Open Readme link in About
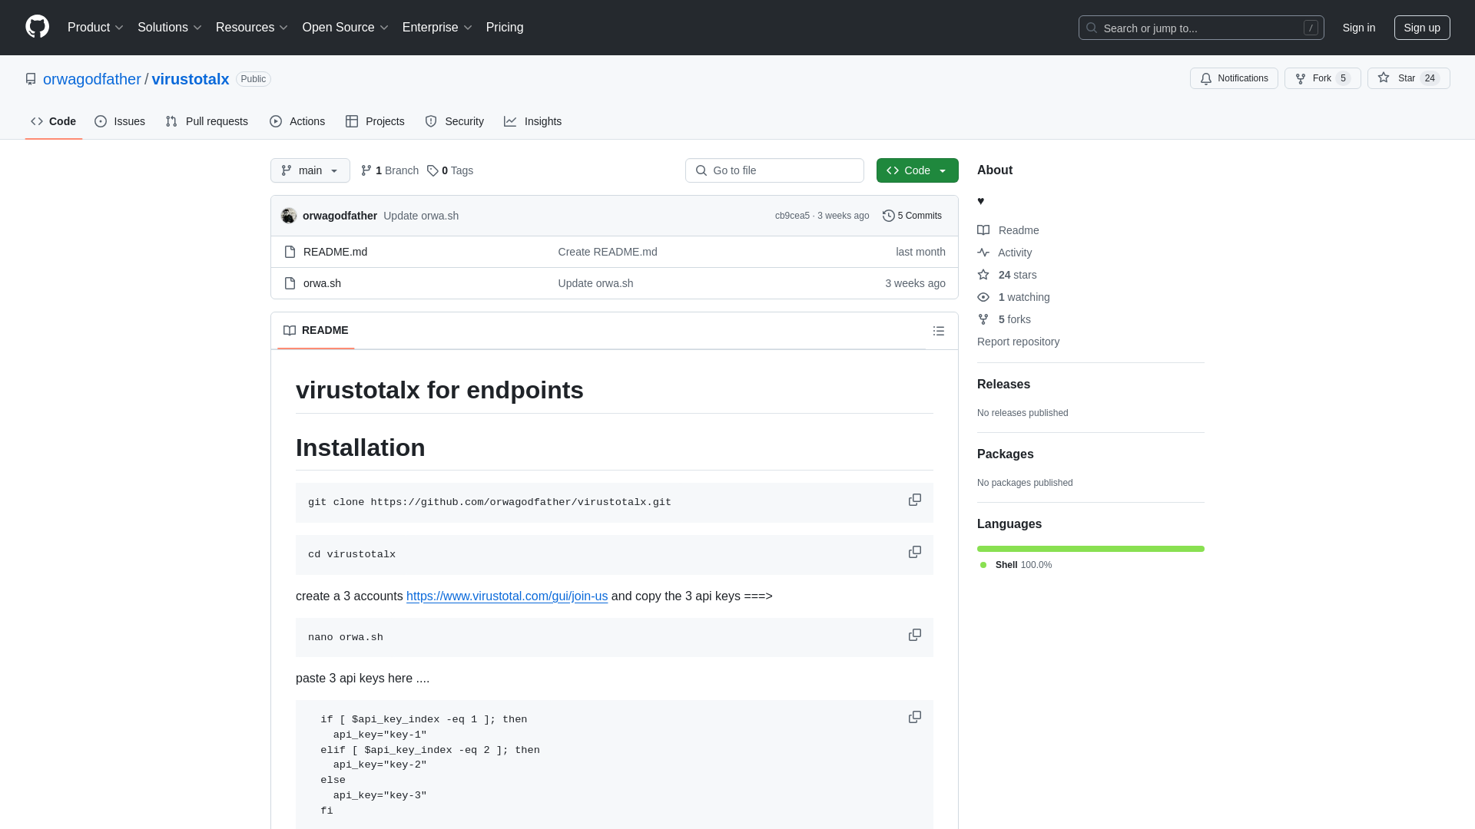The height and width of the screenshot is (829, 1475). point(1008,230)
